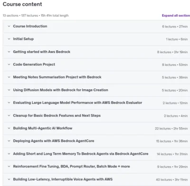190x186 pixels.
Task: Open Reinforcement Fine Tuning, BDA section title
Action: [x=71, y=167]
